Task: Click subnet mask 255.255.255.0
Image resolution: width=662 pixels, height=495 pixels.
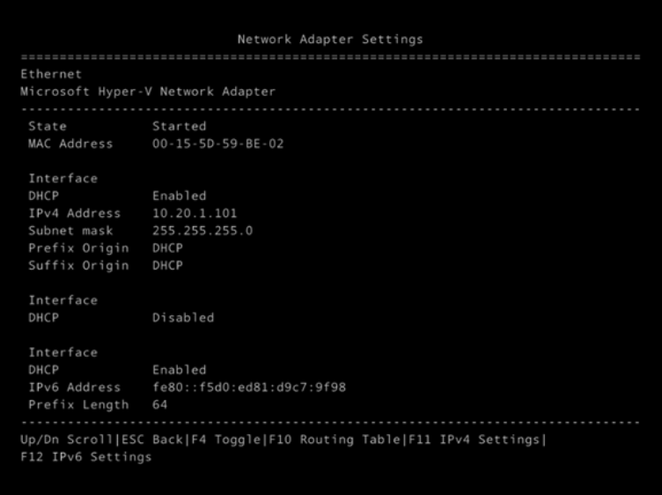Action: [202, 231]
